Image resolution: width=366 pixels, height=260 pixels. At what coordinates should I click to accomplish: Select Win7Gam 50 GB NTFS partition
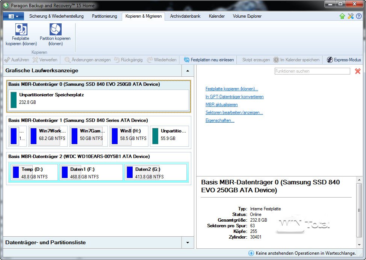(x=88, y=136)
